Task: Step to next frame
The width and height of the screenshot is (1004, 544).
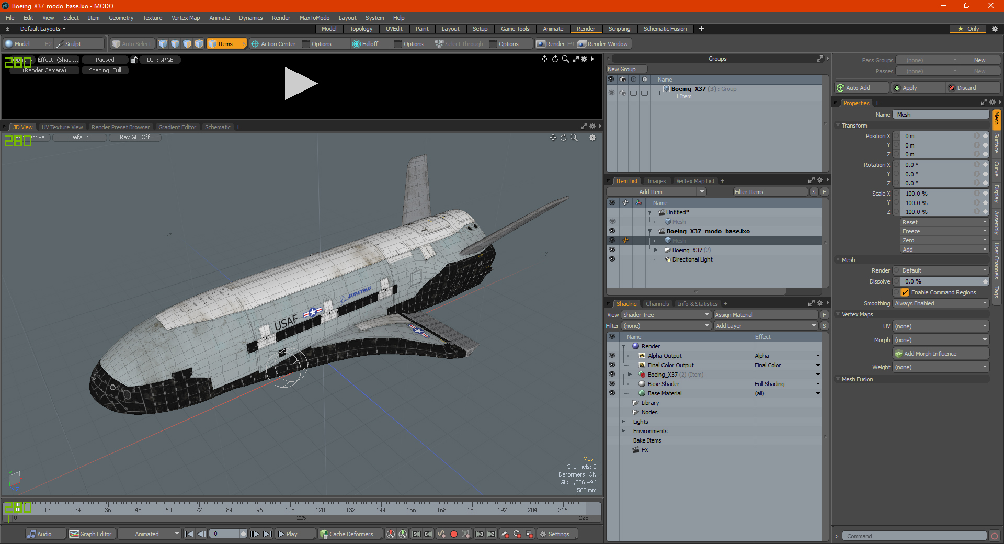Action: pos(255,534)
